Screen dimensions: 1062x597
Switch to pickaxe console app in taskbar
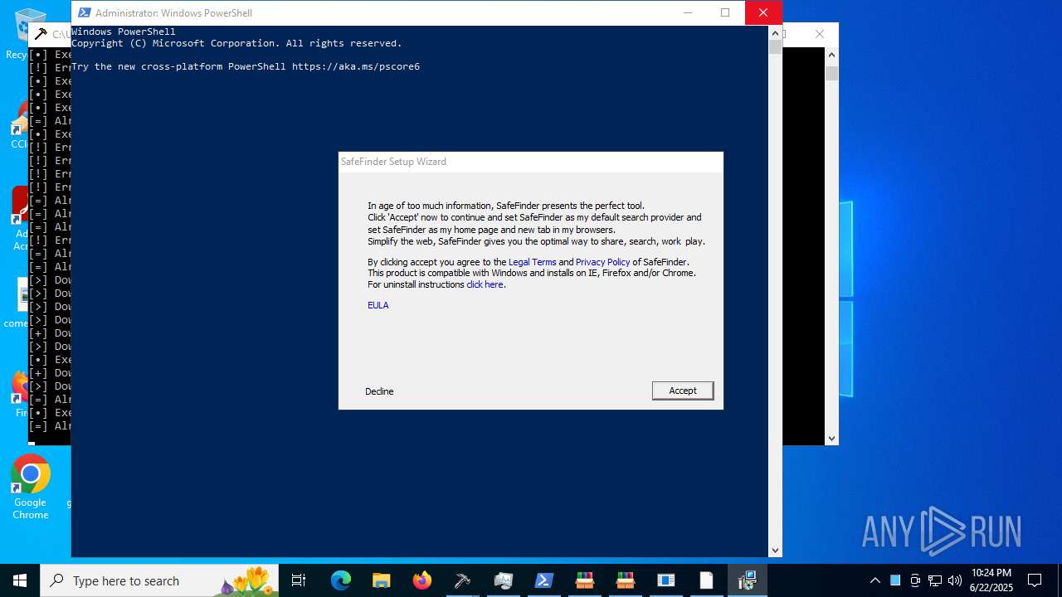coord(462,580)
